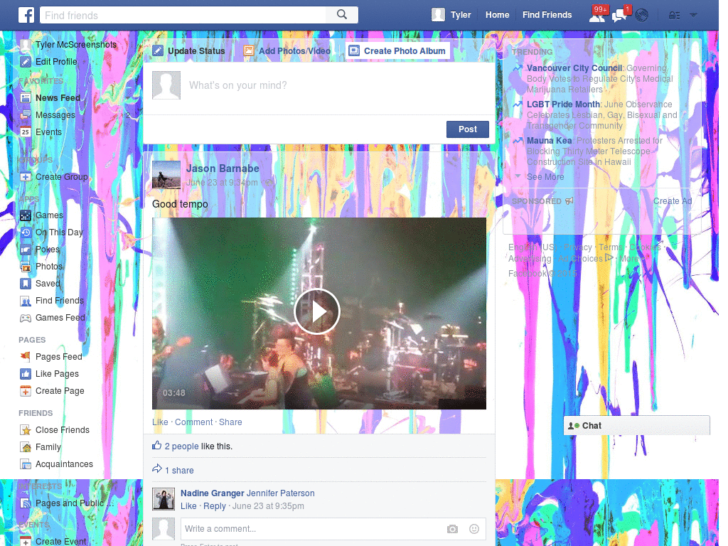Viewport: 728px width, 546px height.
Task: Click the search magnifier button
Action: pyautogui.click(x=342, y=15)
